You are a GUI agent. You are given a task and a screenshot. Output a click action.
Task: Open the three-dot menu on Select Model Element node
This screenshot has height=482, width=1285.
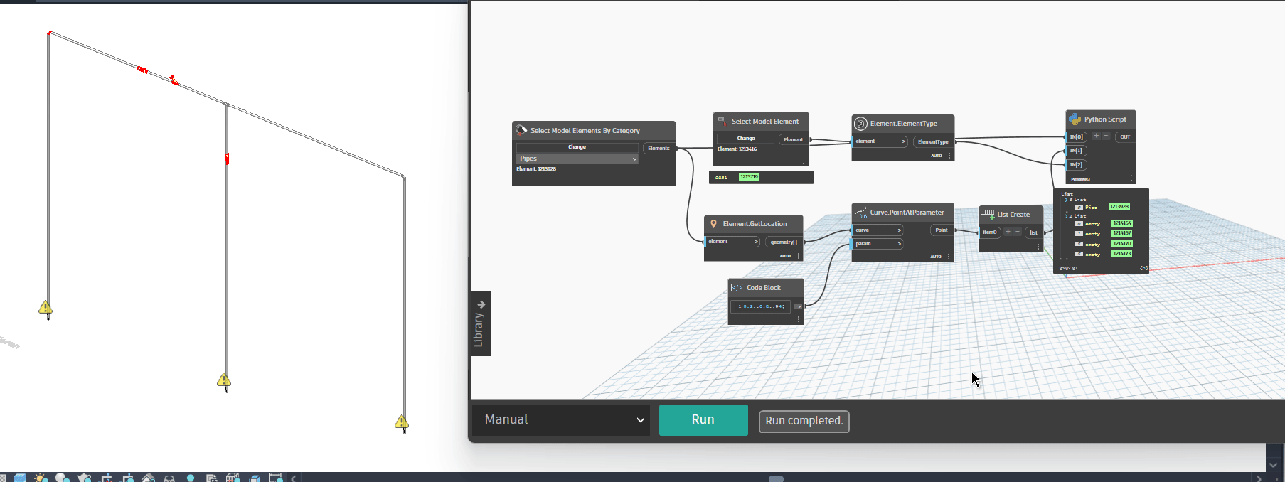tap(804, 161)
